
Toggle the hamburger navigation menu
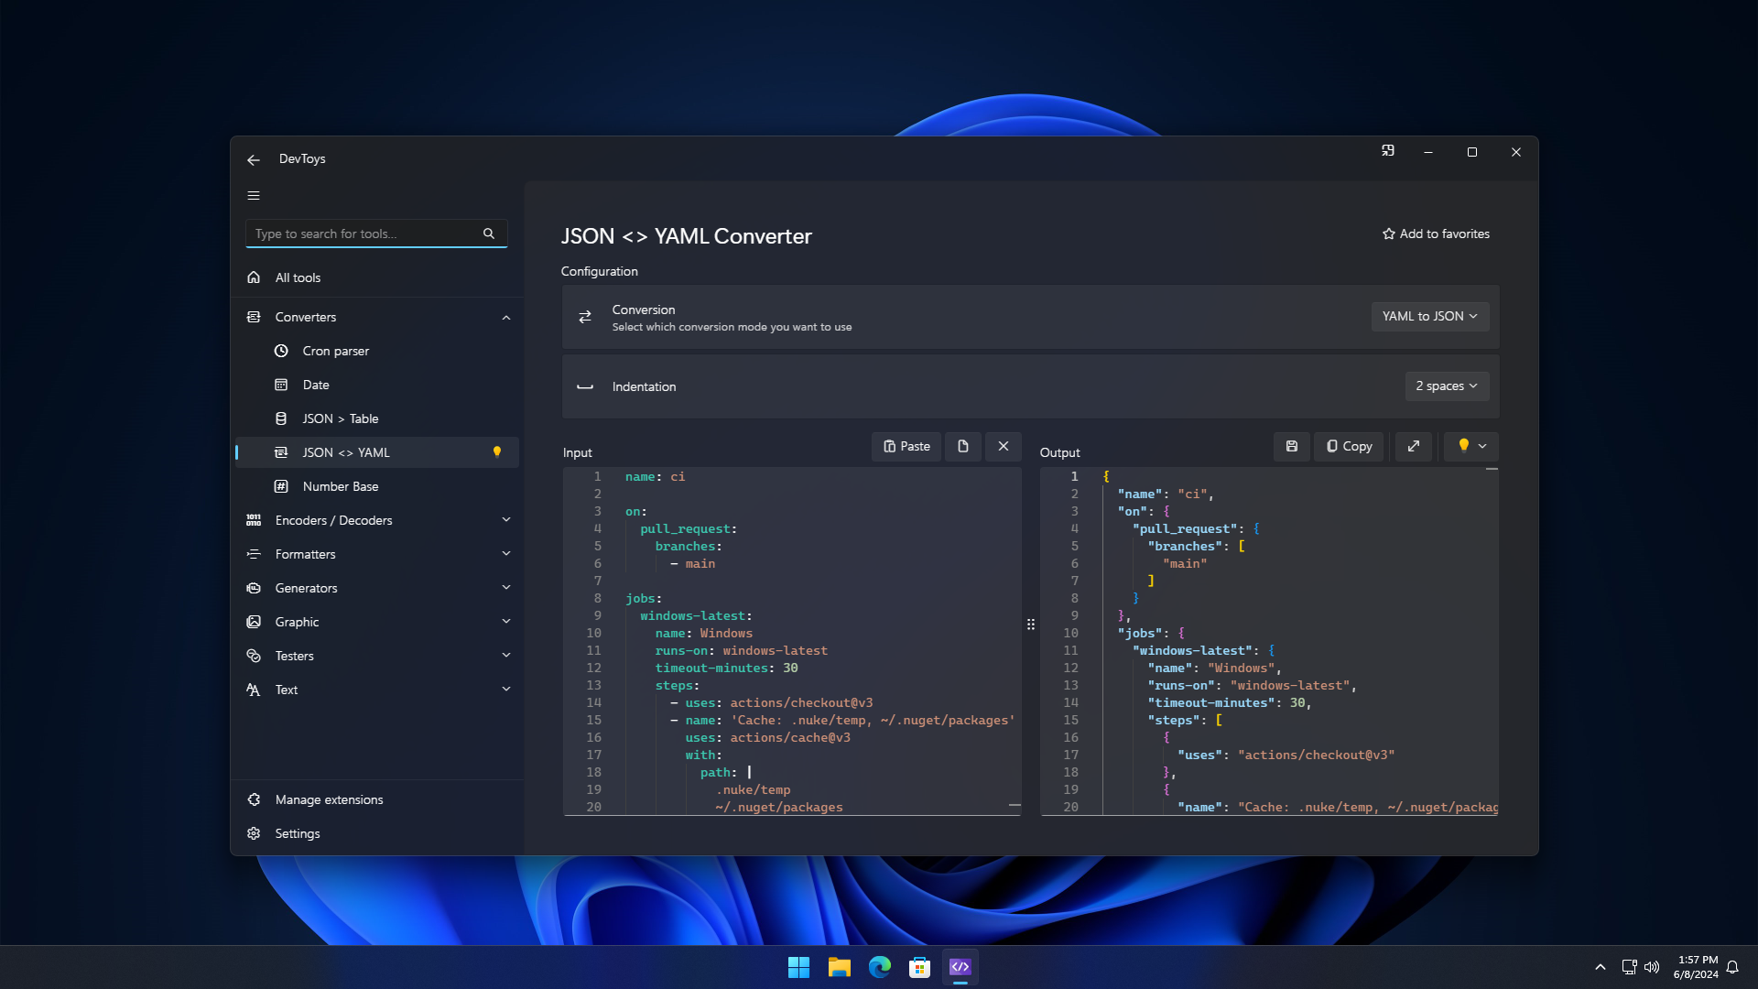pos(254,195)
